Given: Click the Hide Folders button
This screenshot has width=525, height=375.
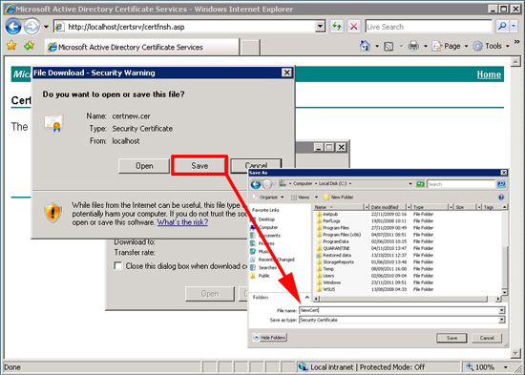Looking at the screenshot, I should (x=269, y=338).
